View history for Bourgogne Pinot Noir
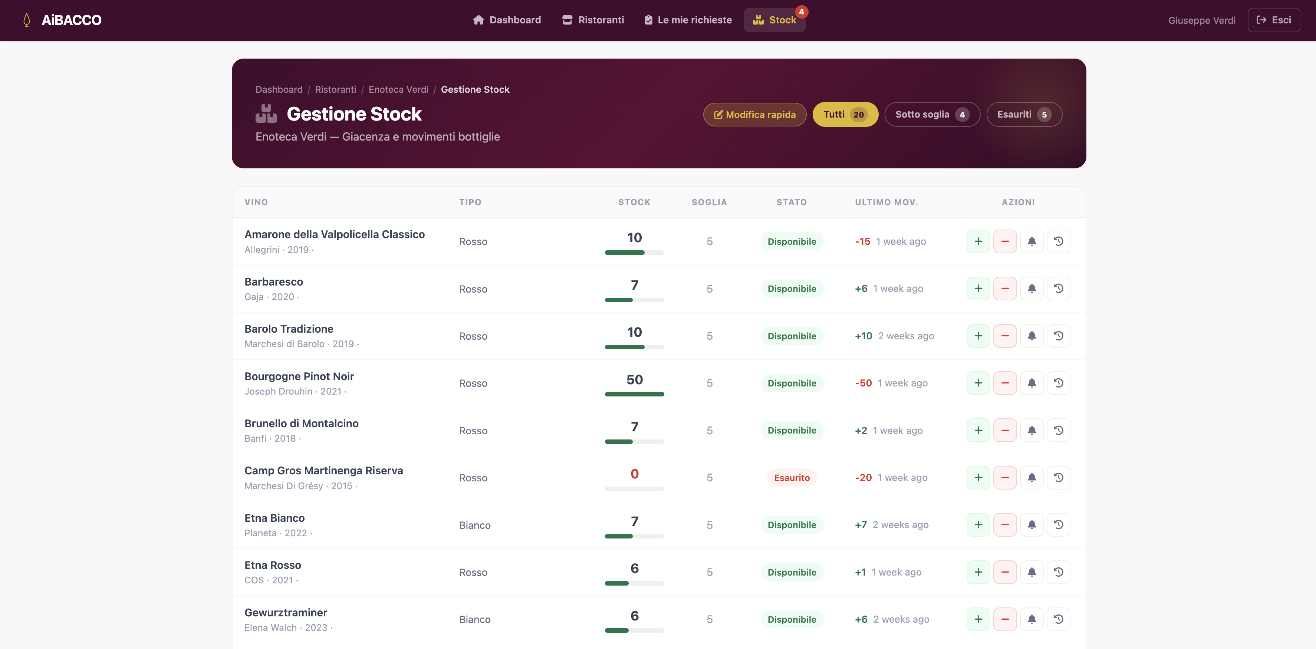Viewport: 1316px width, 649px height. [1059, 383]
